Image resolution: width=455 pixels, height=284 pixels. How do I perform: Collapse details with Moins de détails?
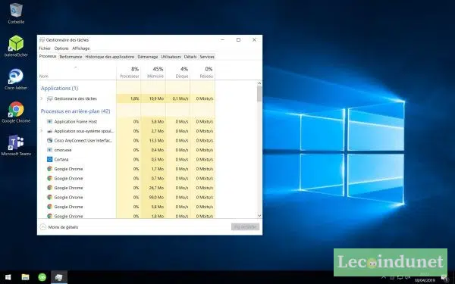(x=59, y=227)
